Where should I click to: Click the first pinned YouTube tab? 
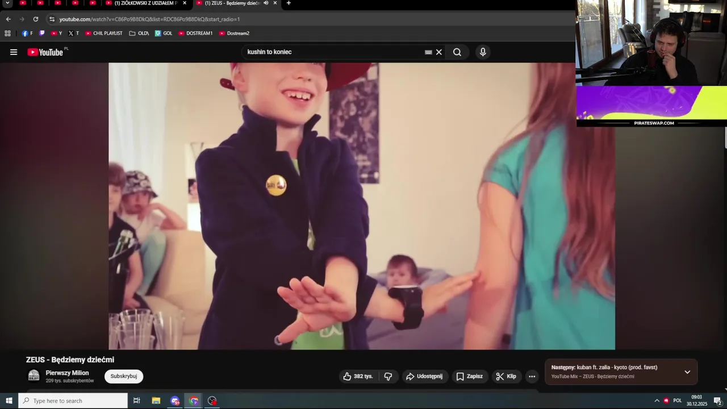(23, 3)
